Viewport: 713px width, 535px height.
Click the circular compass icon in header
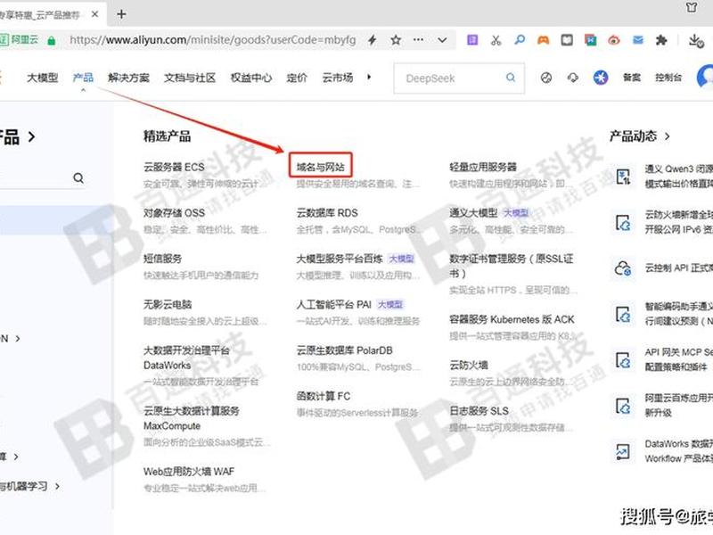tap(546, 78)
